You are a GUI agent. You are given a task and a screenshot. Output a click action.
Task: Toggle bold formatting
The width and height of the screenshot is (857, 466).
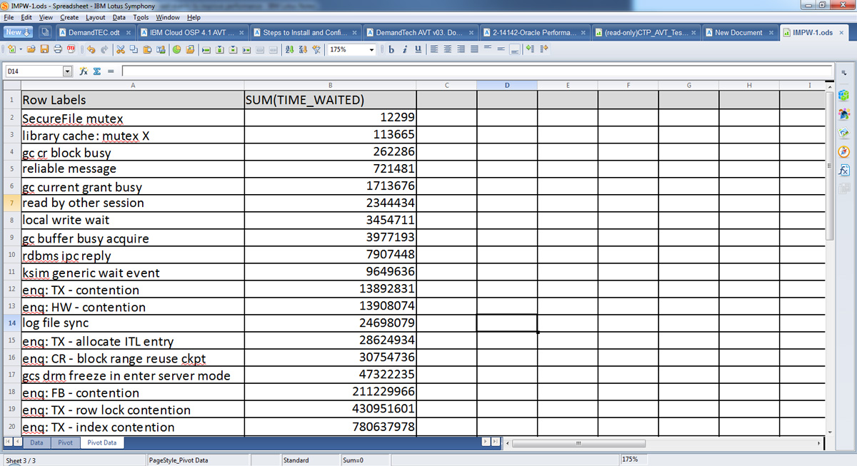(391, 50)
